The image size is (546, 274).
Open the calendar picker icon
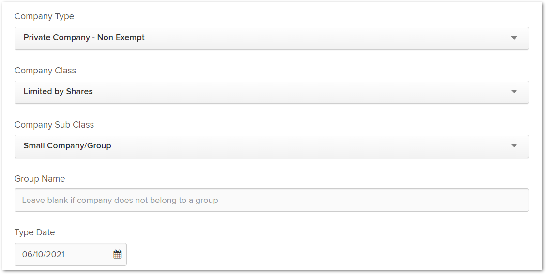(118, 254)
